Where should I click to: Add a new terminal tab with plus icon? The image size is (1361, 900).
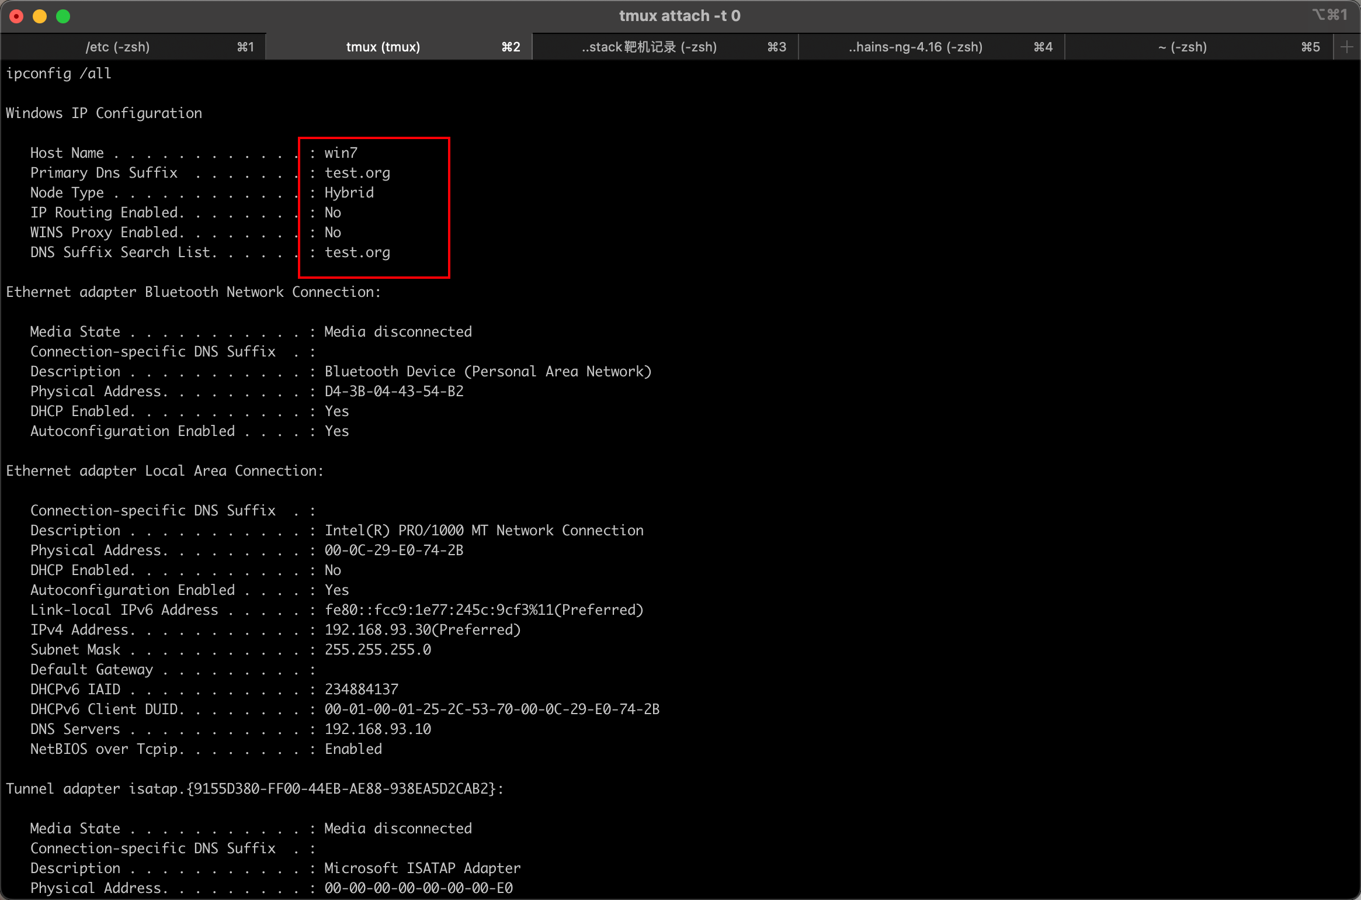1347,47
